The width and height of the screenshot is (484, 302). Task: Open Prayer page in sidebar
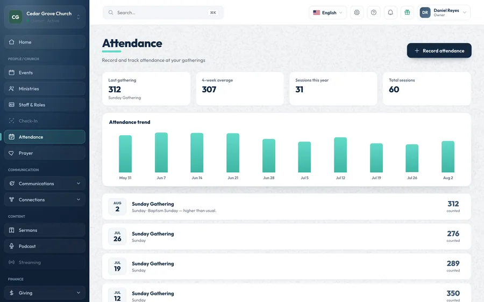pyautogui.click(x=45, y=153)
